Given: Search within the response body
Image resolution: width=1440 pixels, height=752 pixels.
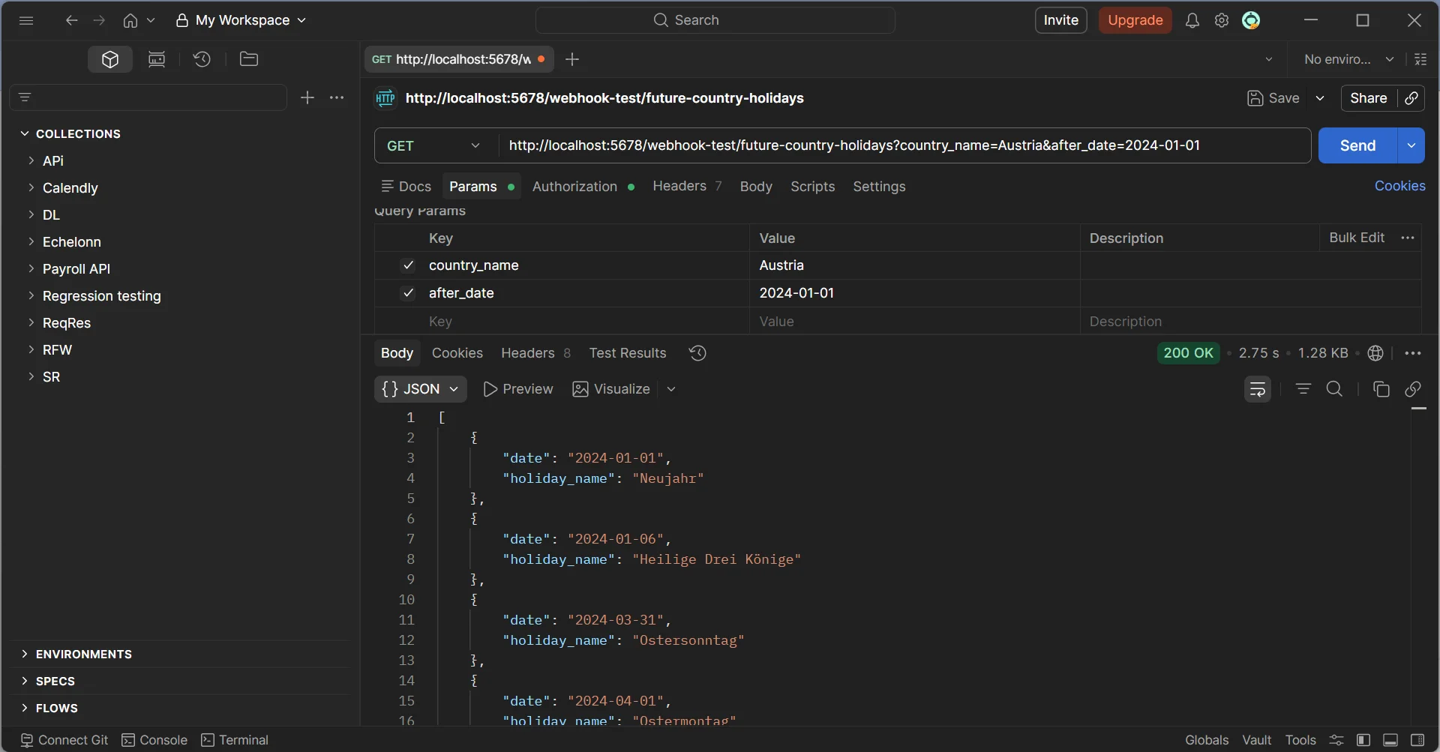Looking at the screenshot, I should coord(1335,389).
